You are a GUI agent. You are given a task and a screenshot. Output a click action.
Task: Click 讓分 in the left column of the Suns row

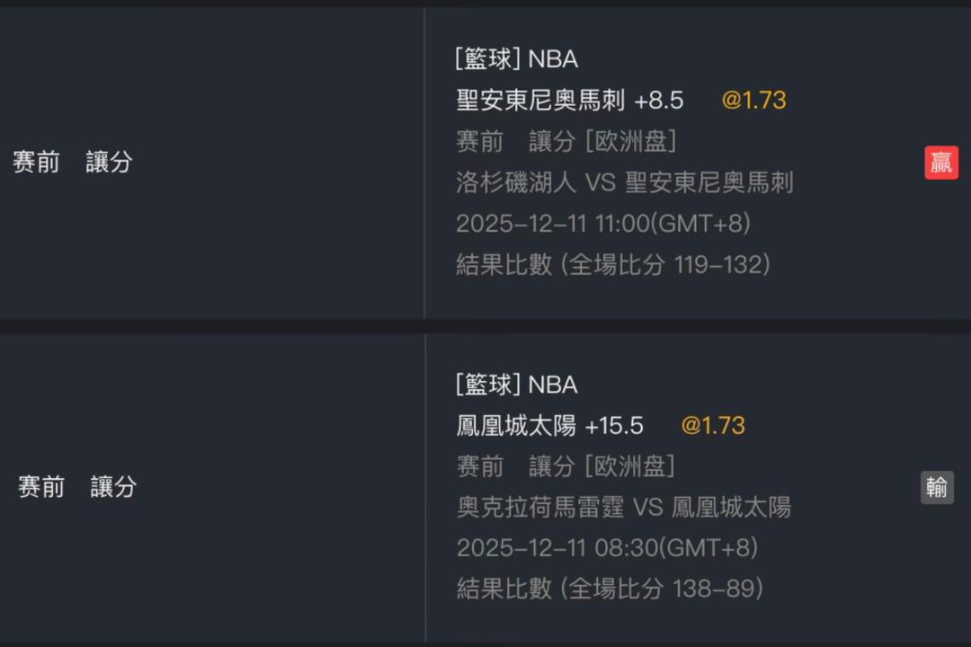[113, 487]
